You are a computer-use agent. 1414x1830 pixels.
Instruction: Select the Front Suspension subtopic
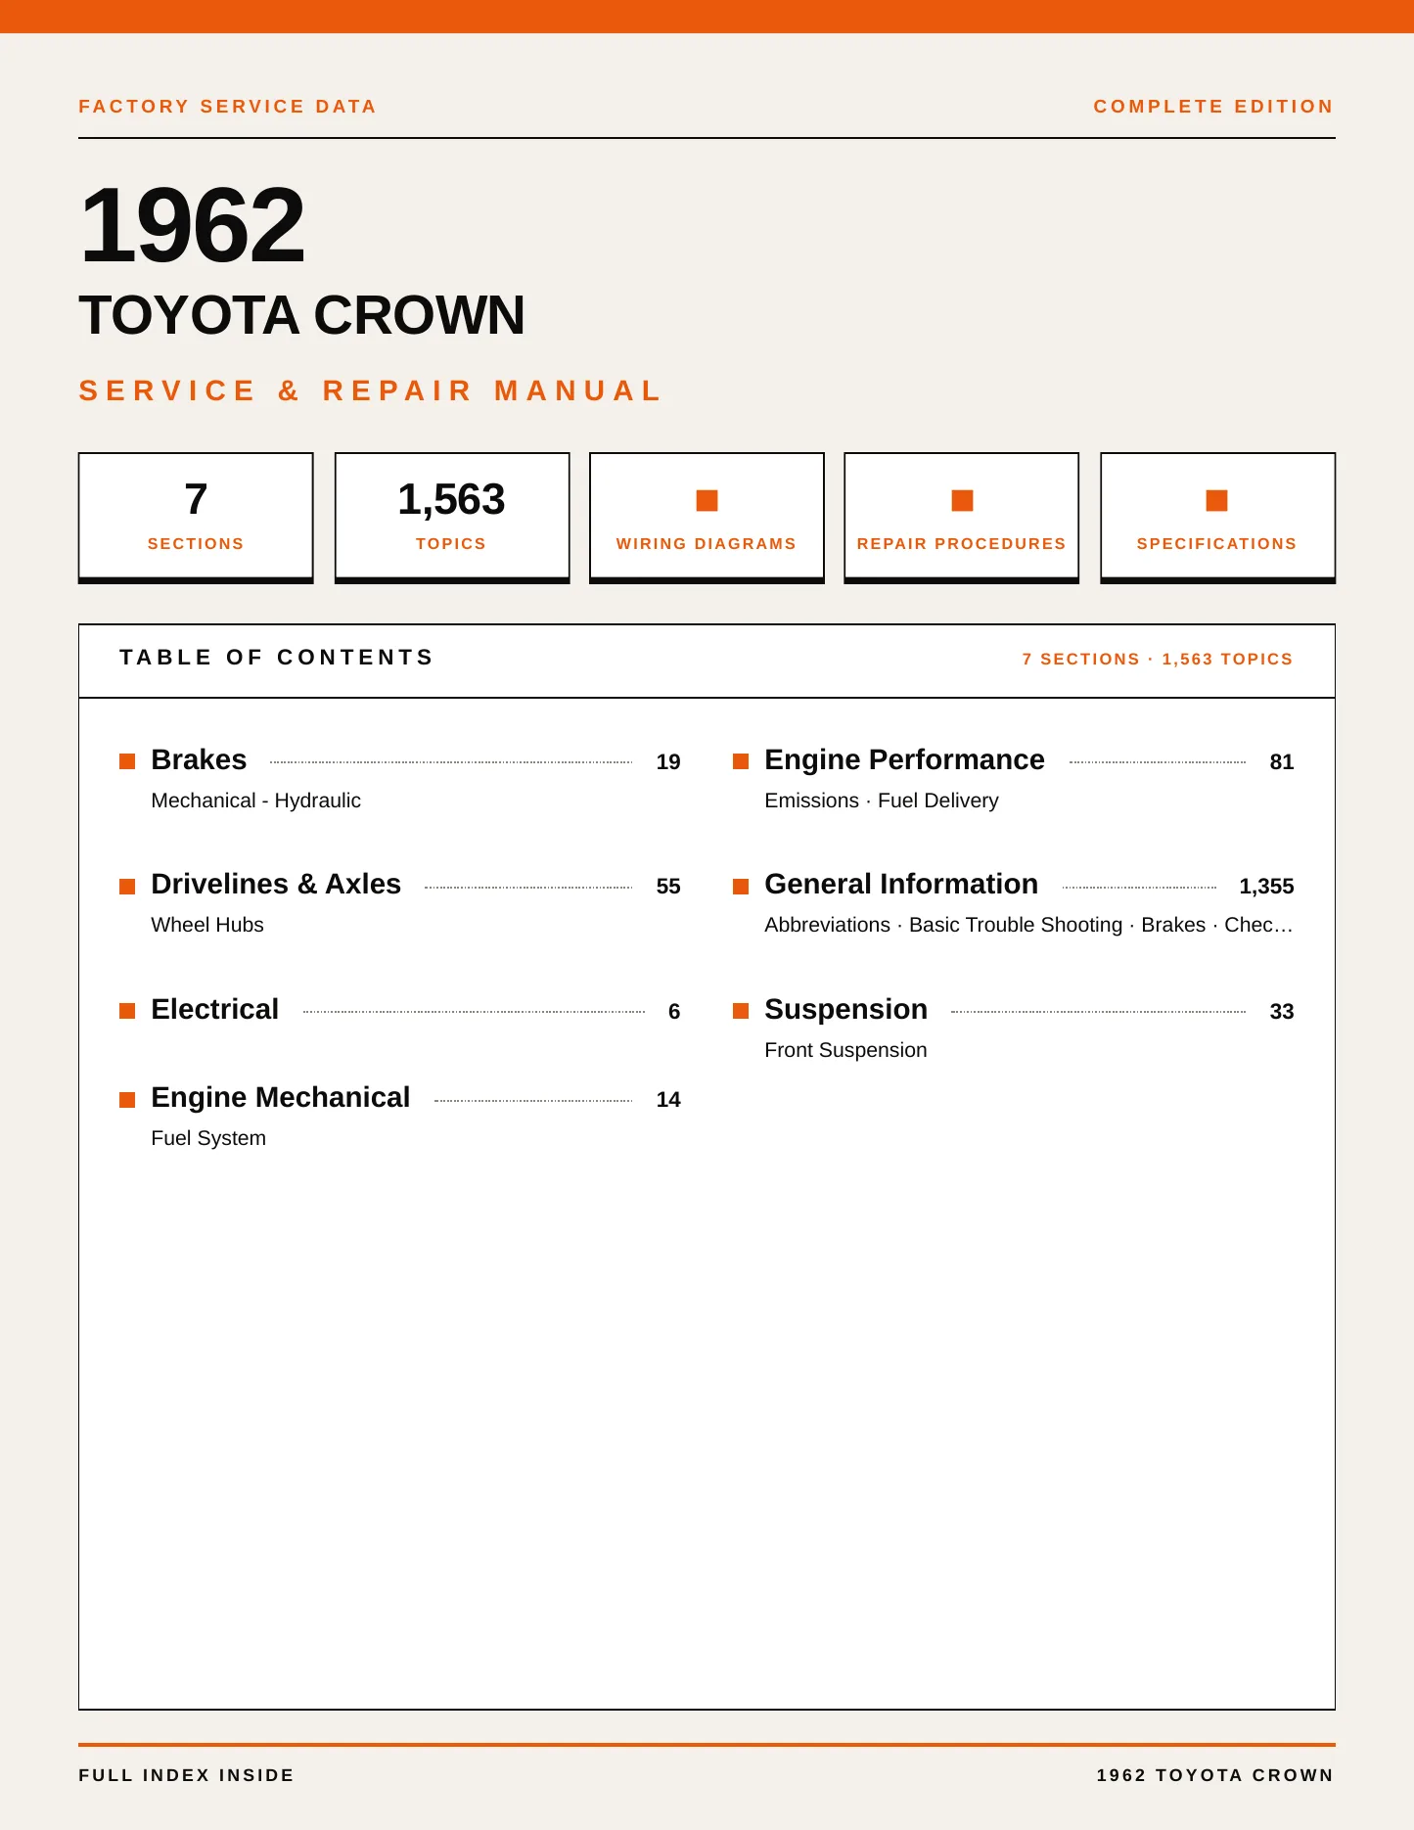[x=845, y=1050]
